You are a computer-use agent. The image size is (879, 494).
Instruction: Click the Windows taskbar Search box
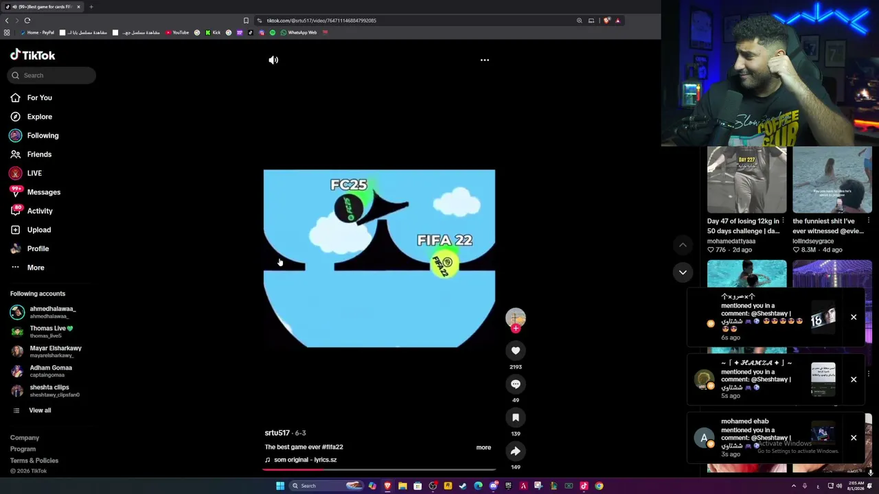(327, 486)
